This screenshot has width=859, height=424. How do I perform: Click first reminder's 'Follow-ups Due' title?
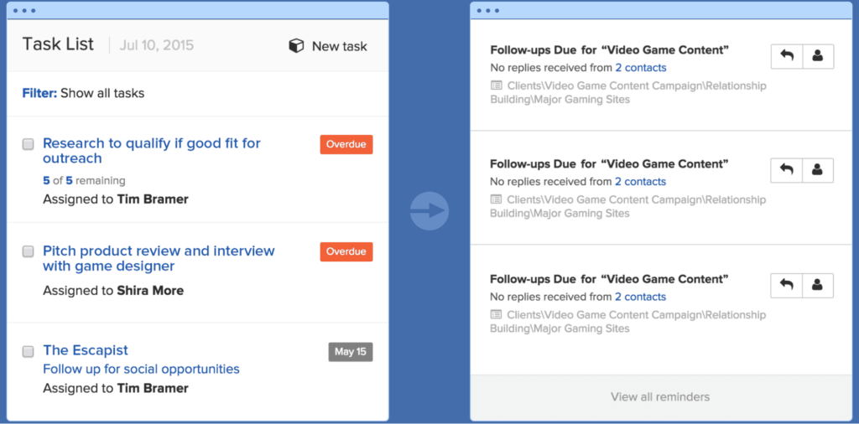click(x=609, y=49)
